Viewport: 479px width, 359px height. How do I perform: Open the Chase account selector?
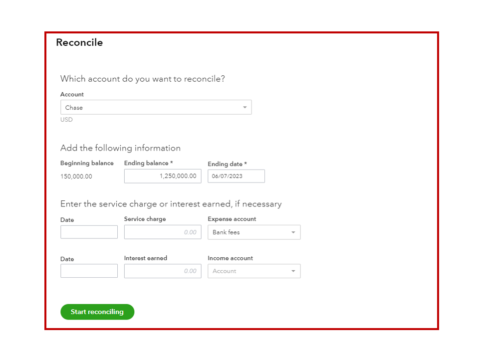click(156, 108)
